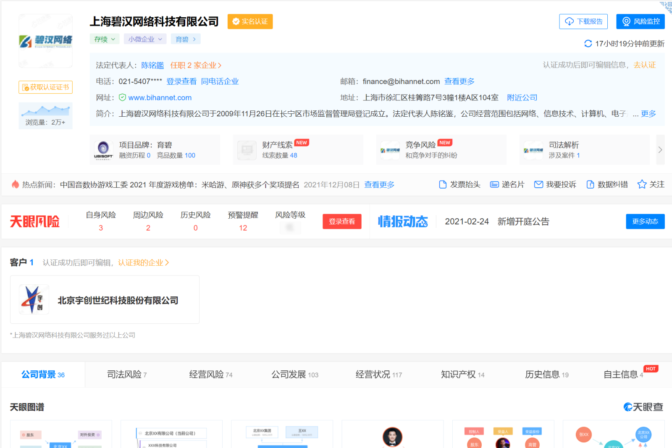Click the 数据纠错 document icon
The width and height of the screenshot is (672, 448).
pos(590,184)
